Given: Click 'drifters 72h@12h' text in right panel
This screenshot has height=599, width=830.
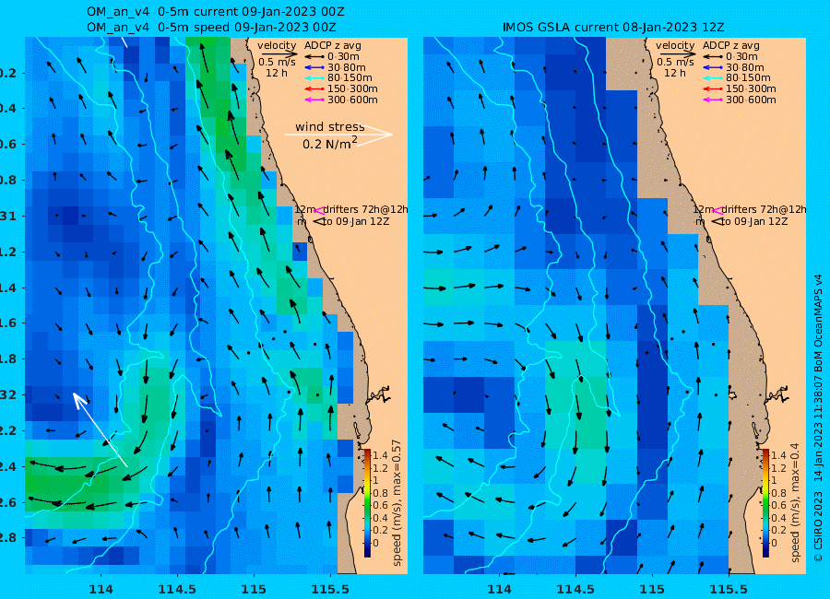Looking at the screenshot, I should click(764, 209).
